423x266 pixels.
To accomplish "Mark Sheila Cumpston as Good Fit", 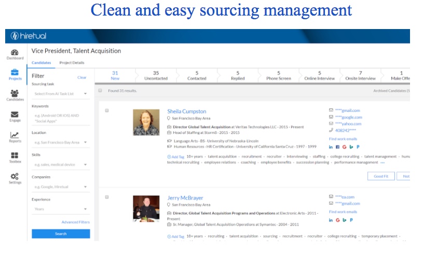I will point(381,176).
